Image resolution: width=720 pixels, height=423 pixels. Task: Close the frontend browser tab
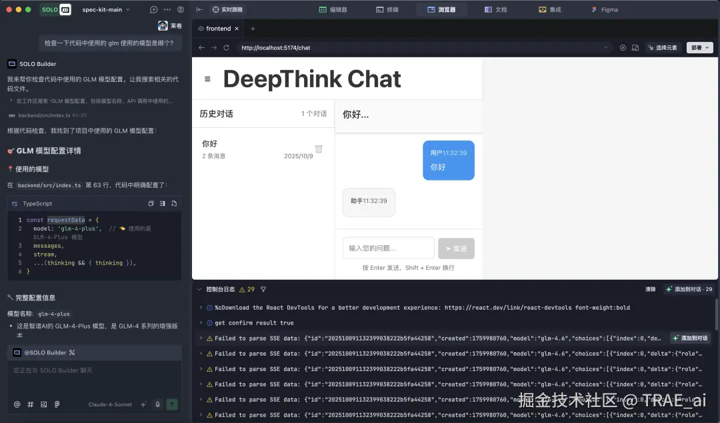(237, 29)
